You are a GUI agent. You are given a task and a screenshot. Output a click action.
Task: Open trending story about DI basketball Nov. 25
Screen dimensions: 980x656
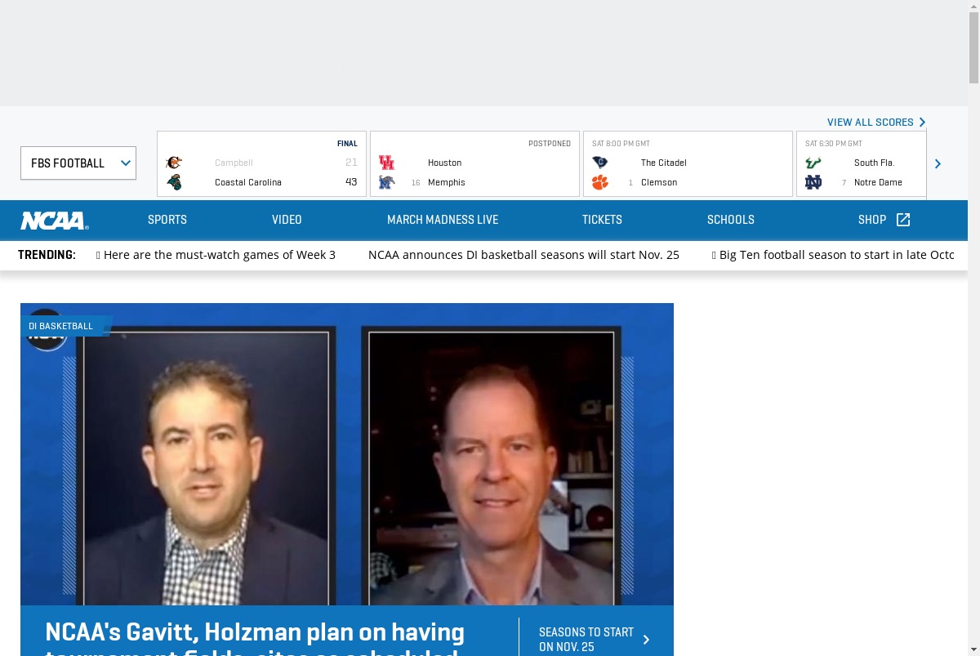[x=523, y=255]
